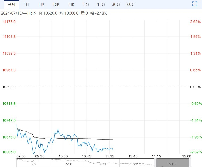
Task: Choose the 15分 interval tab
Action: (x=101, y=4)
